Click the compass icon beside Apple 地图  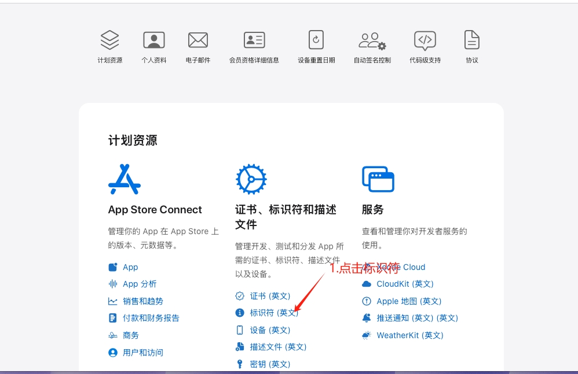tap(367, 301)
